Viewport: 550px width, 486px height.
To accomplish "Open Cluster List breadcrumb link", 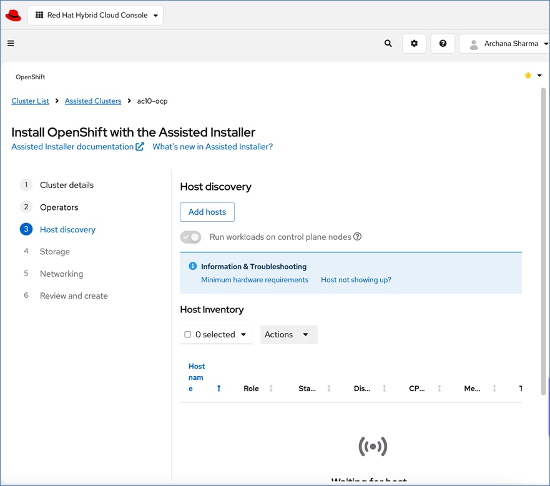I will [x=30, y=101].
